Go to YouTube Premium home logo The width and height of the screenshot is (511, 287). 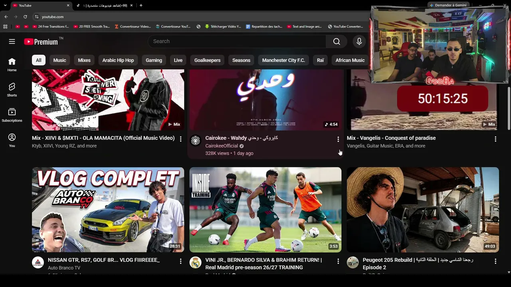(41, 41)
